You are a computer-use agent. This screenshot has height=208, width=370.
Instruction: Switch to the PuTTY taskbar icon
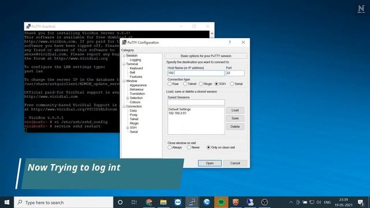tap(193, 202)
